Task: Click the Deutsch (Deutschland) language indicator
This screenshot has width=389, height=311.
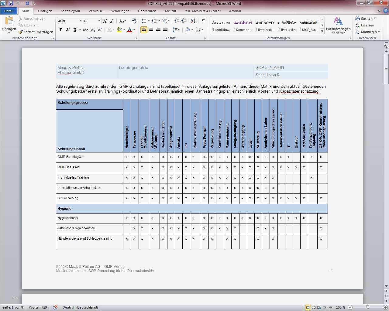Action: click(x=80, y=307)
